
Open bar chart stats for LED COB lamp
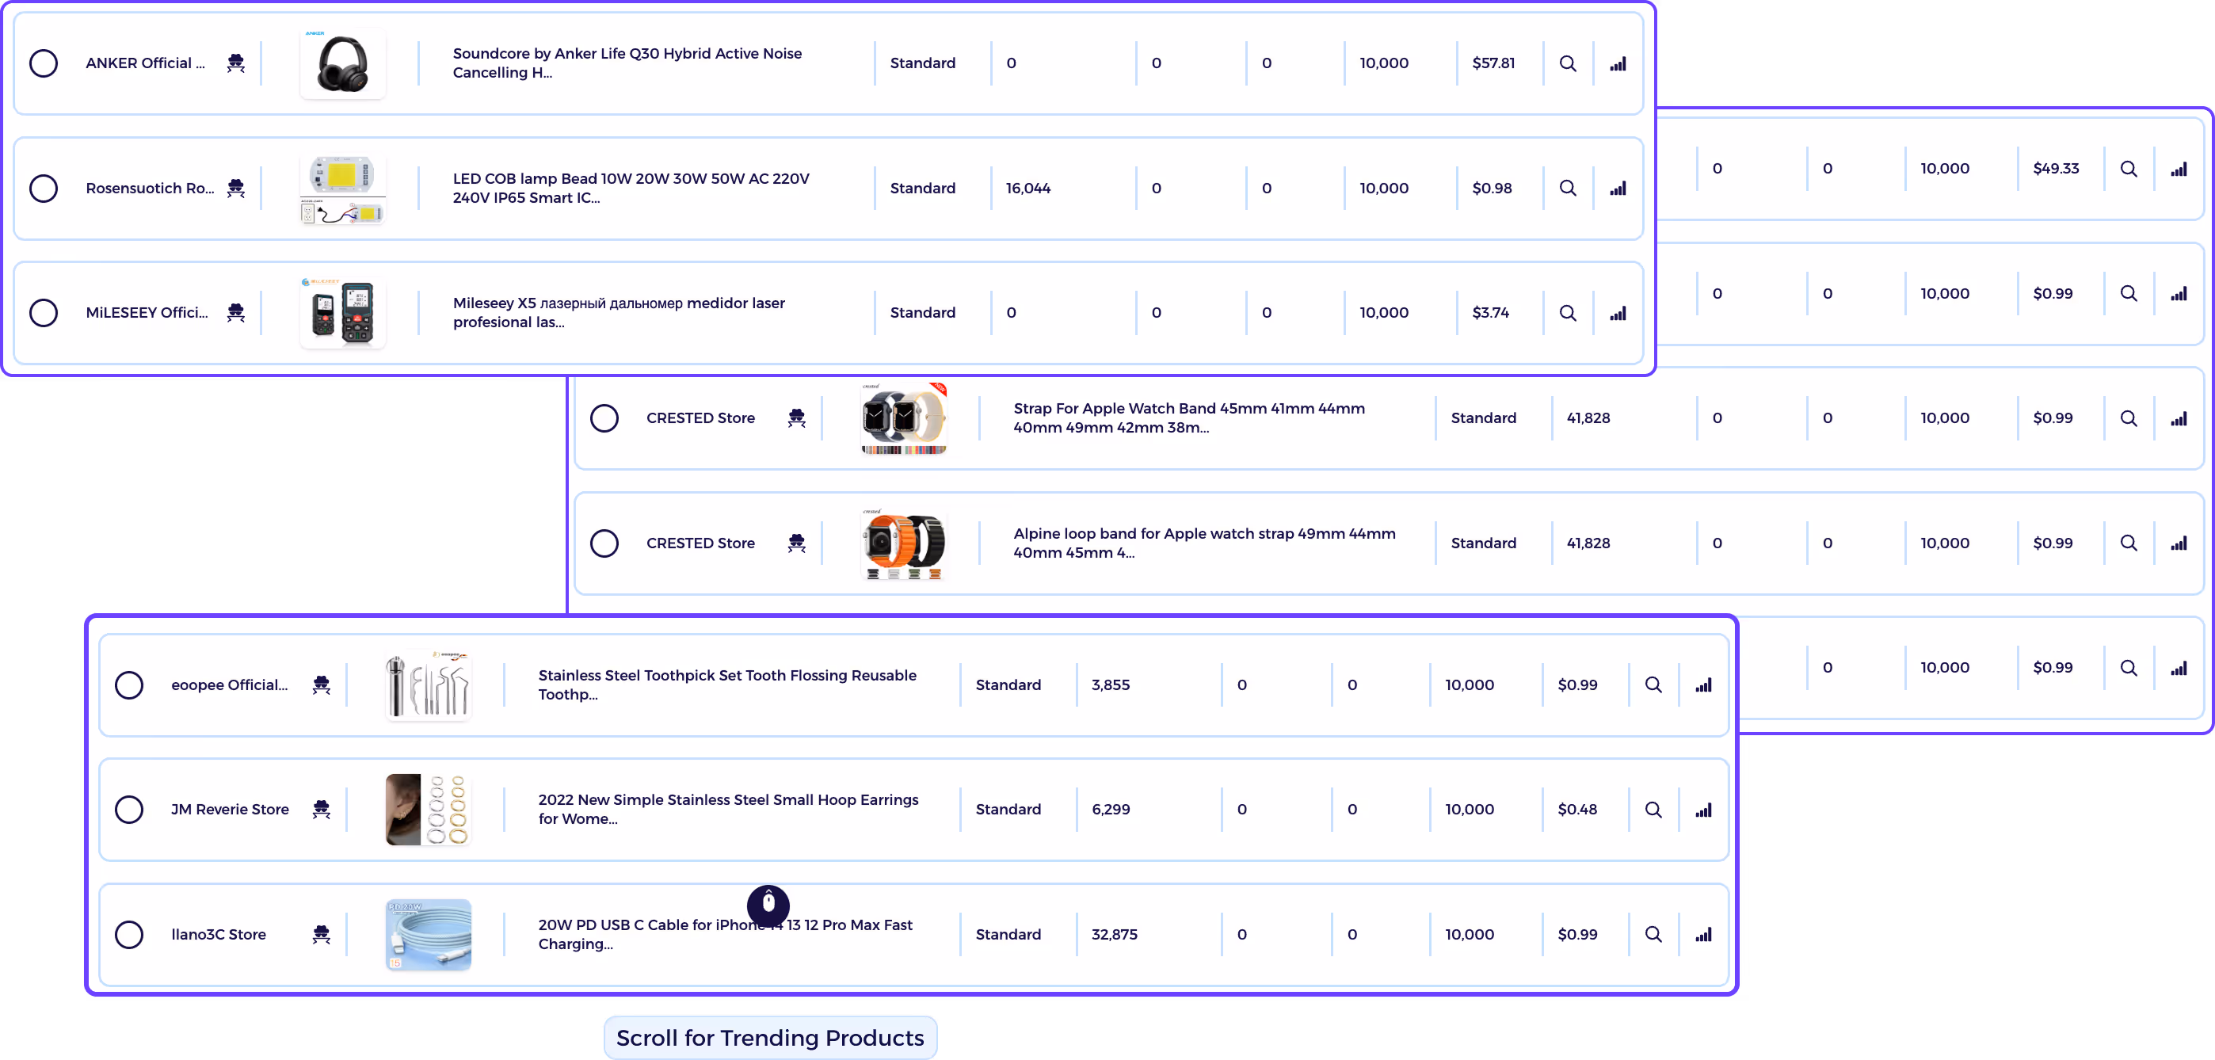click(x=1618, y=189)
